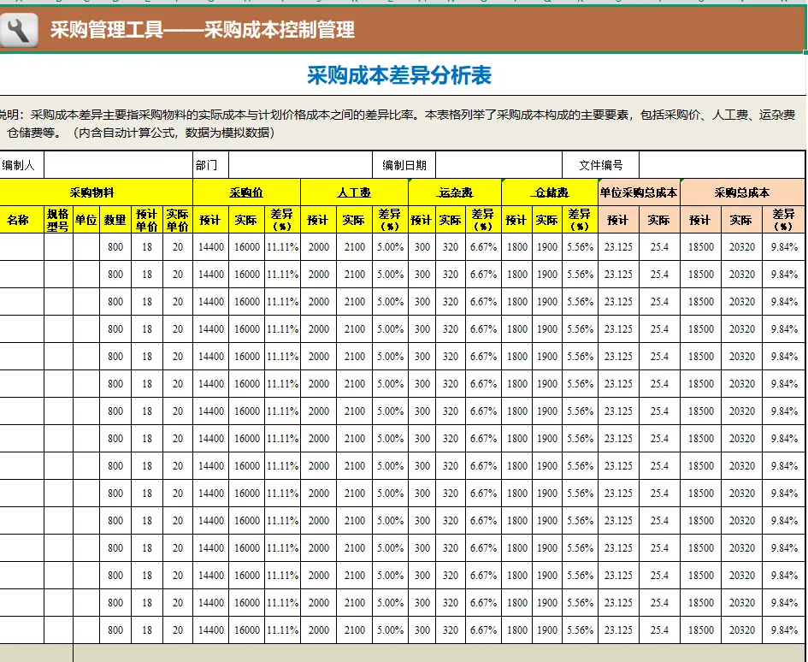Click the 差异(%) header under 运杂费
808x662 pixels.
(483, 220)
